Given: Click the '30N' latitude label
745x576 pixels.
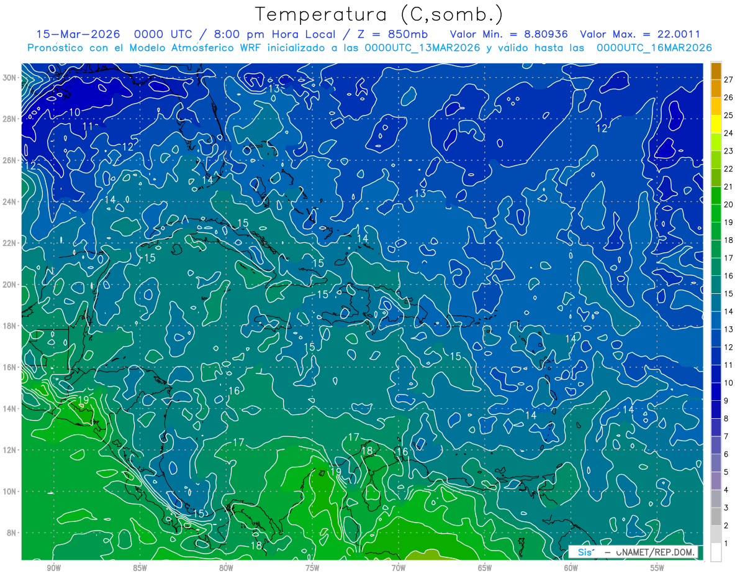Looking at the screenshot, I should click(9, 78).
